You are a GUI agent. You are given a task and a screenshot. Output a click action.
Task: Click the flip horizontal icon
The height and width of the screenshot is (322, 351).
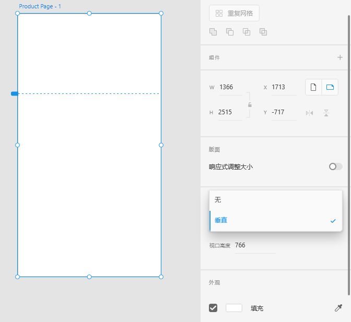(309, 113)
